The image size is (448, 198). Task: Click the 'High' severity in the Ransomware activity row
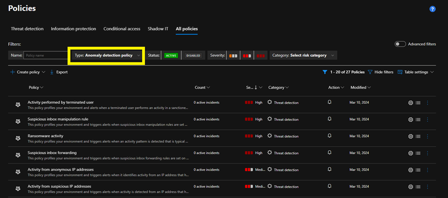pyautogui.click(x=259, y=136)
